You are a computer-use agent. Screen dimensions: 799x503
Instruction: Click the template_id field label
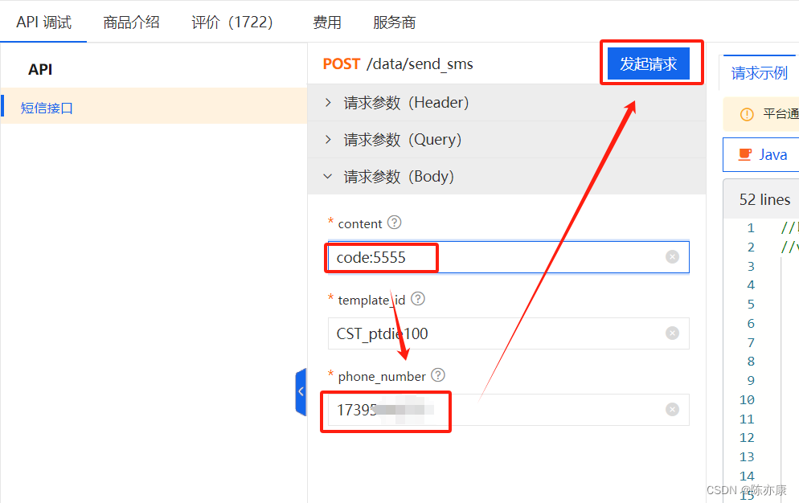(x=371, y=301)
